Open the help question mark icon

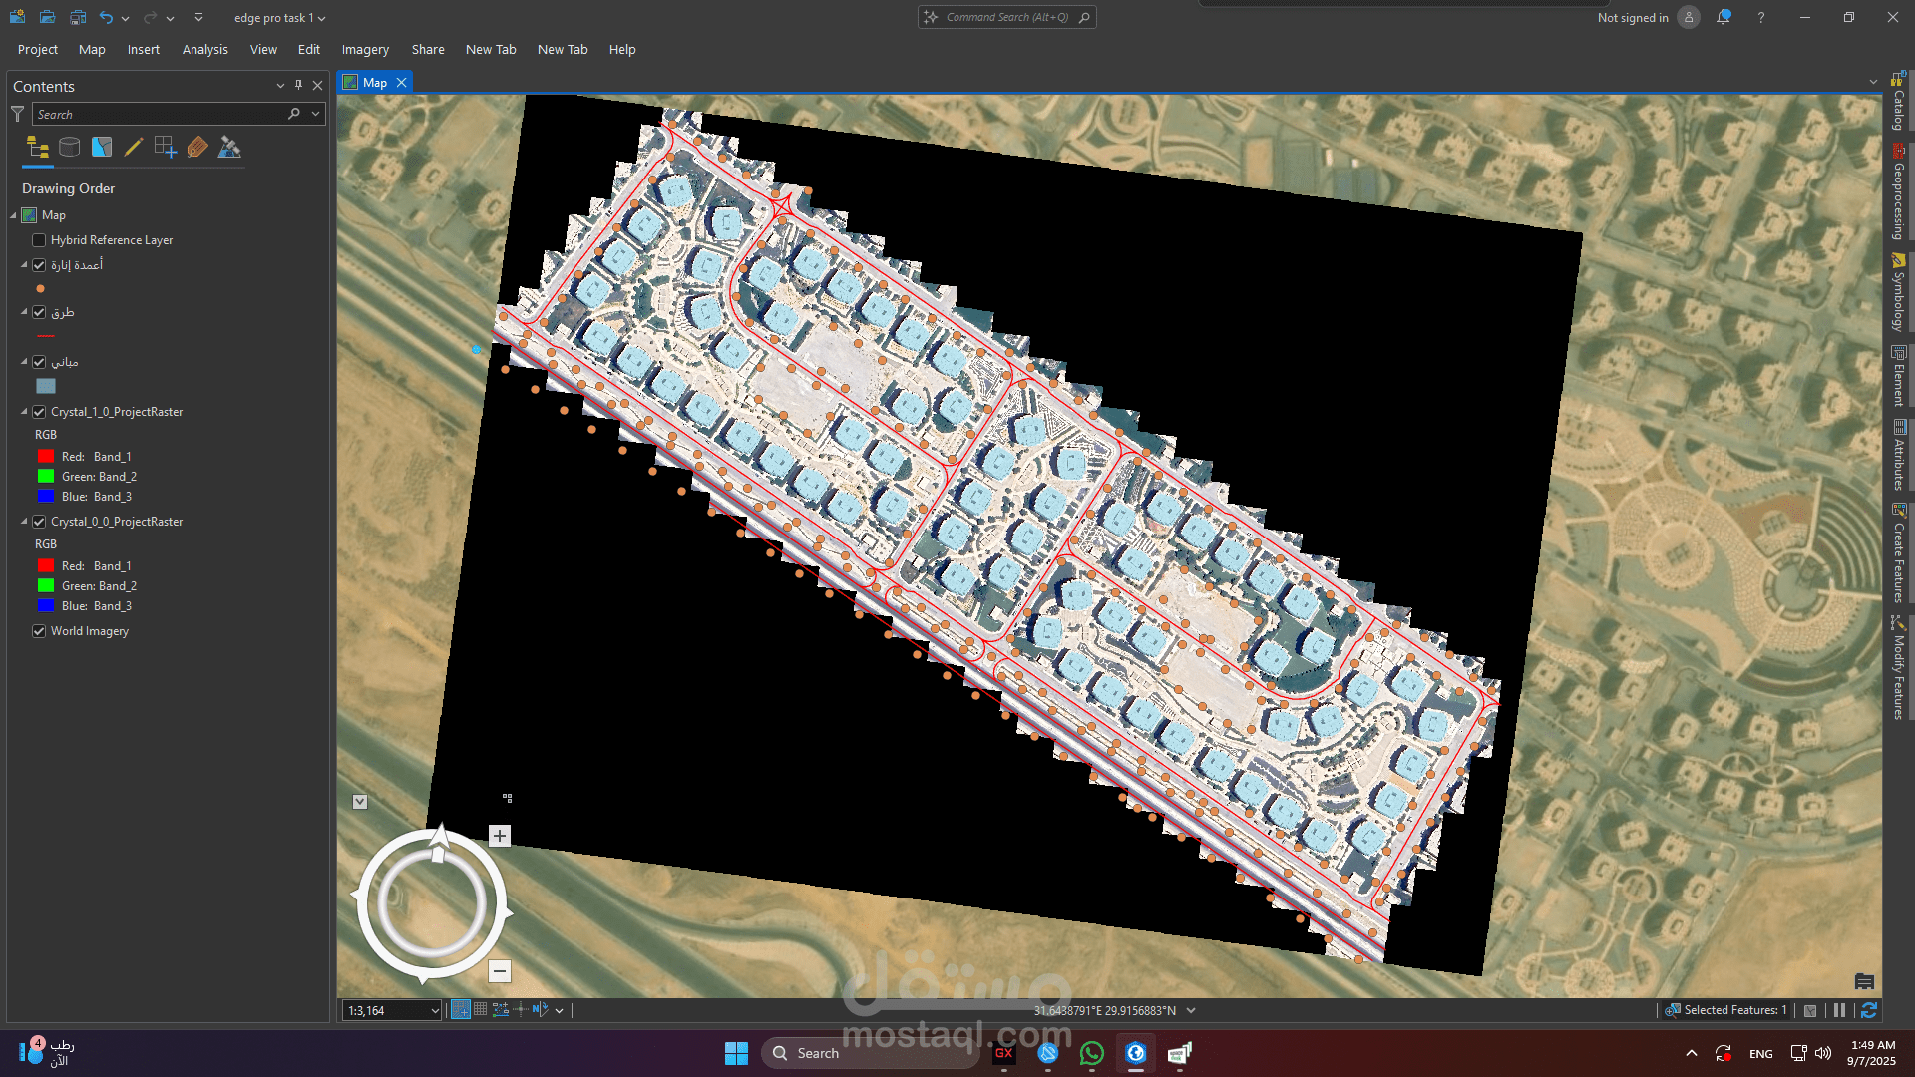click(x=1760, y=17)
